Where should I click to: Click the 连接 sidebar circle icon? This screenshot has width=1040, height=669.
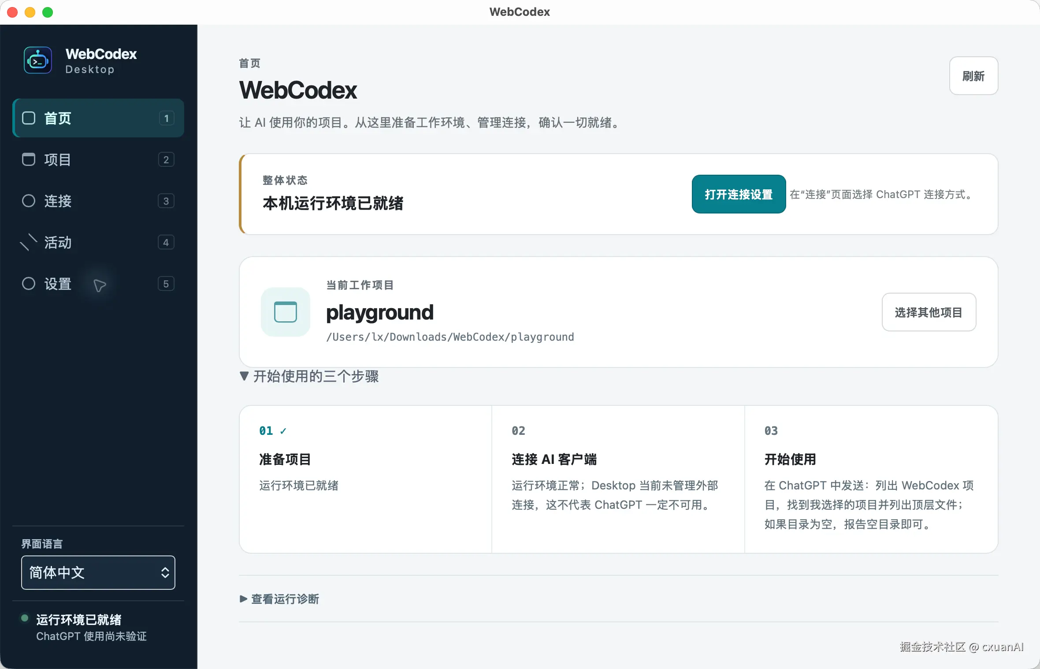click(x=29, y=201)
